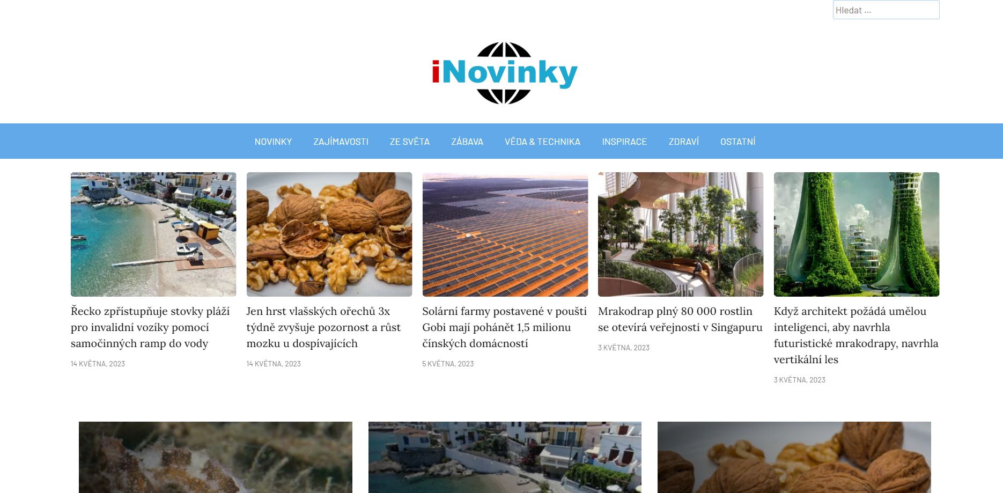Open headline Když architekt požádá umělou inteligenci
Image resolution: width=1003 pixels, height=493 pixels.
click(x=856, y=335)
